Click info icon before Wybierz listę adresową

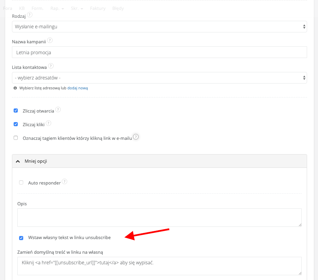click(x=15, y=88)
